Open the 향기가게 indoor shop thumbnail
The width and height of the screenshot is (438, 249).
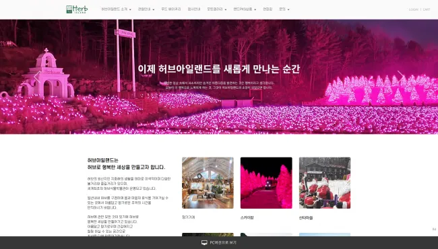[208, 182]
